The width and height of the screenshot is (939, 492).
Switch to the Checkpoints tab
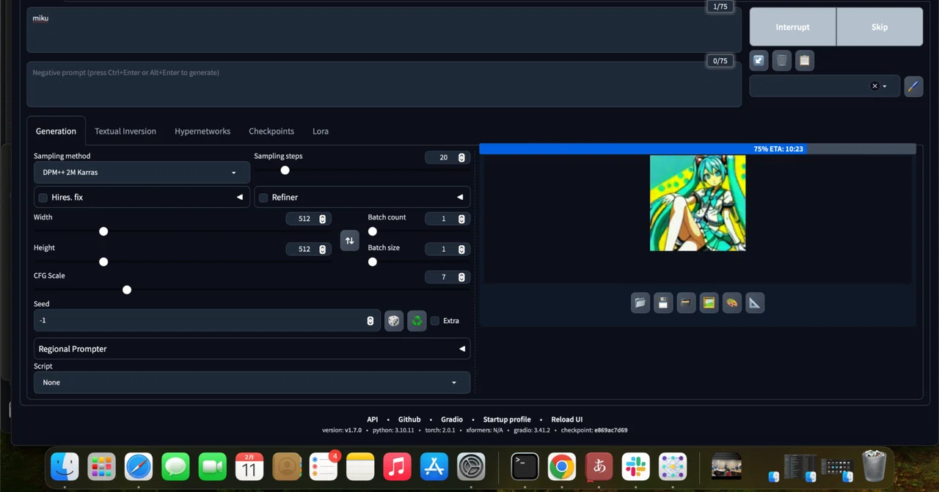(x=271, y=131)
